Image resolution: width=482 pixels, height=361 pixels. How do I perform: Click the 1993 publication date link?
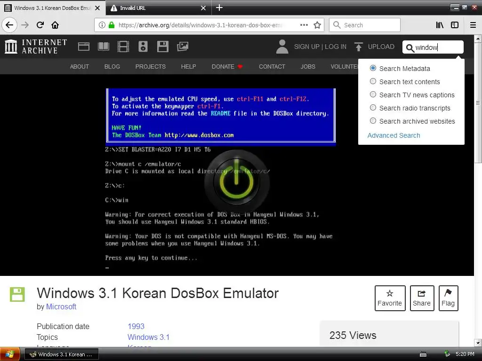point(136,326)
